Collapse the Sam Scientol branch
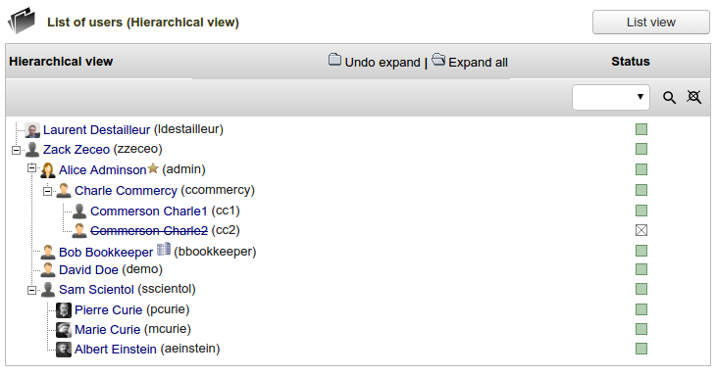716x376 pixels. click(32, 290)
